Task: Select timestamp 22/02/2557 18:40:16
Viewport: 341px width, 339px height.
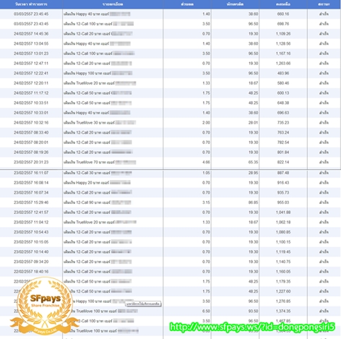Action: pos(31,272)
